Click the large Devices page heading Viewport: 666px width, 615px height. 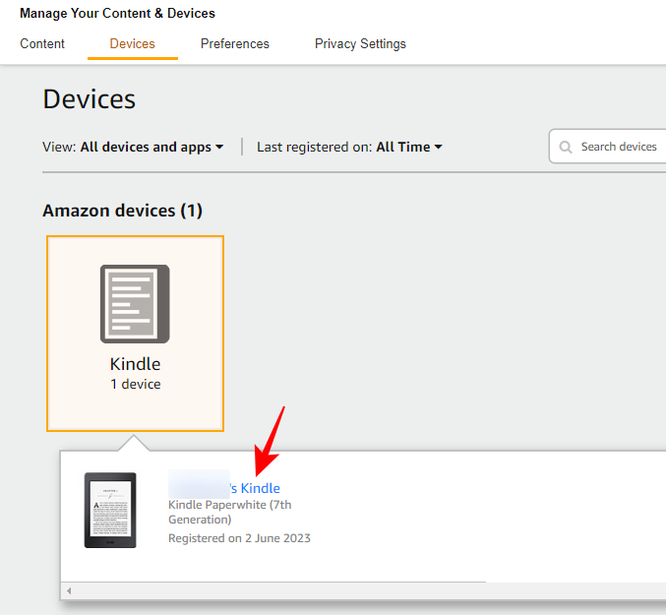pos(90,99)
